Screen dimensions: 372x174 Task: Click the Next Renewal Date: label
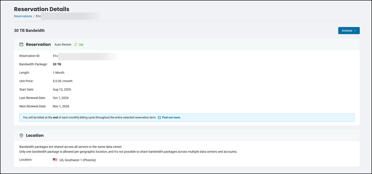33,106
